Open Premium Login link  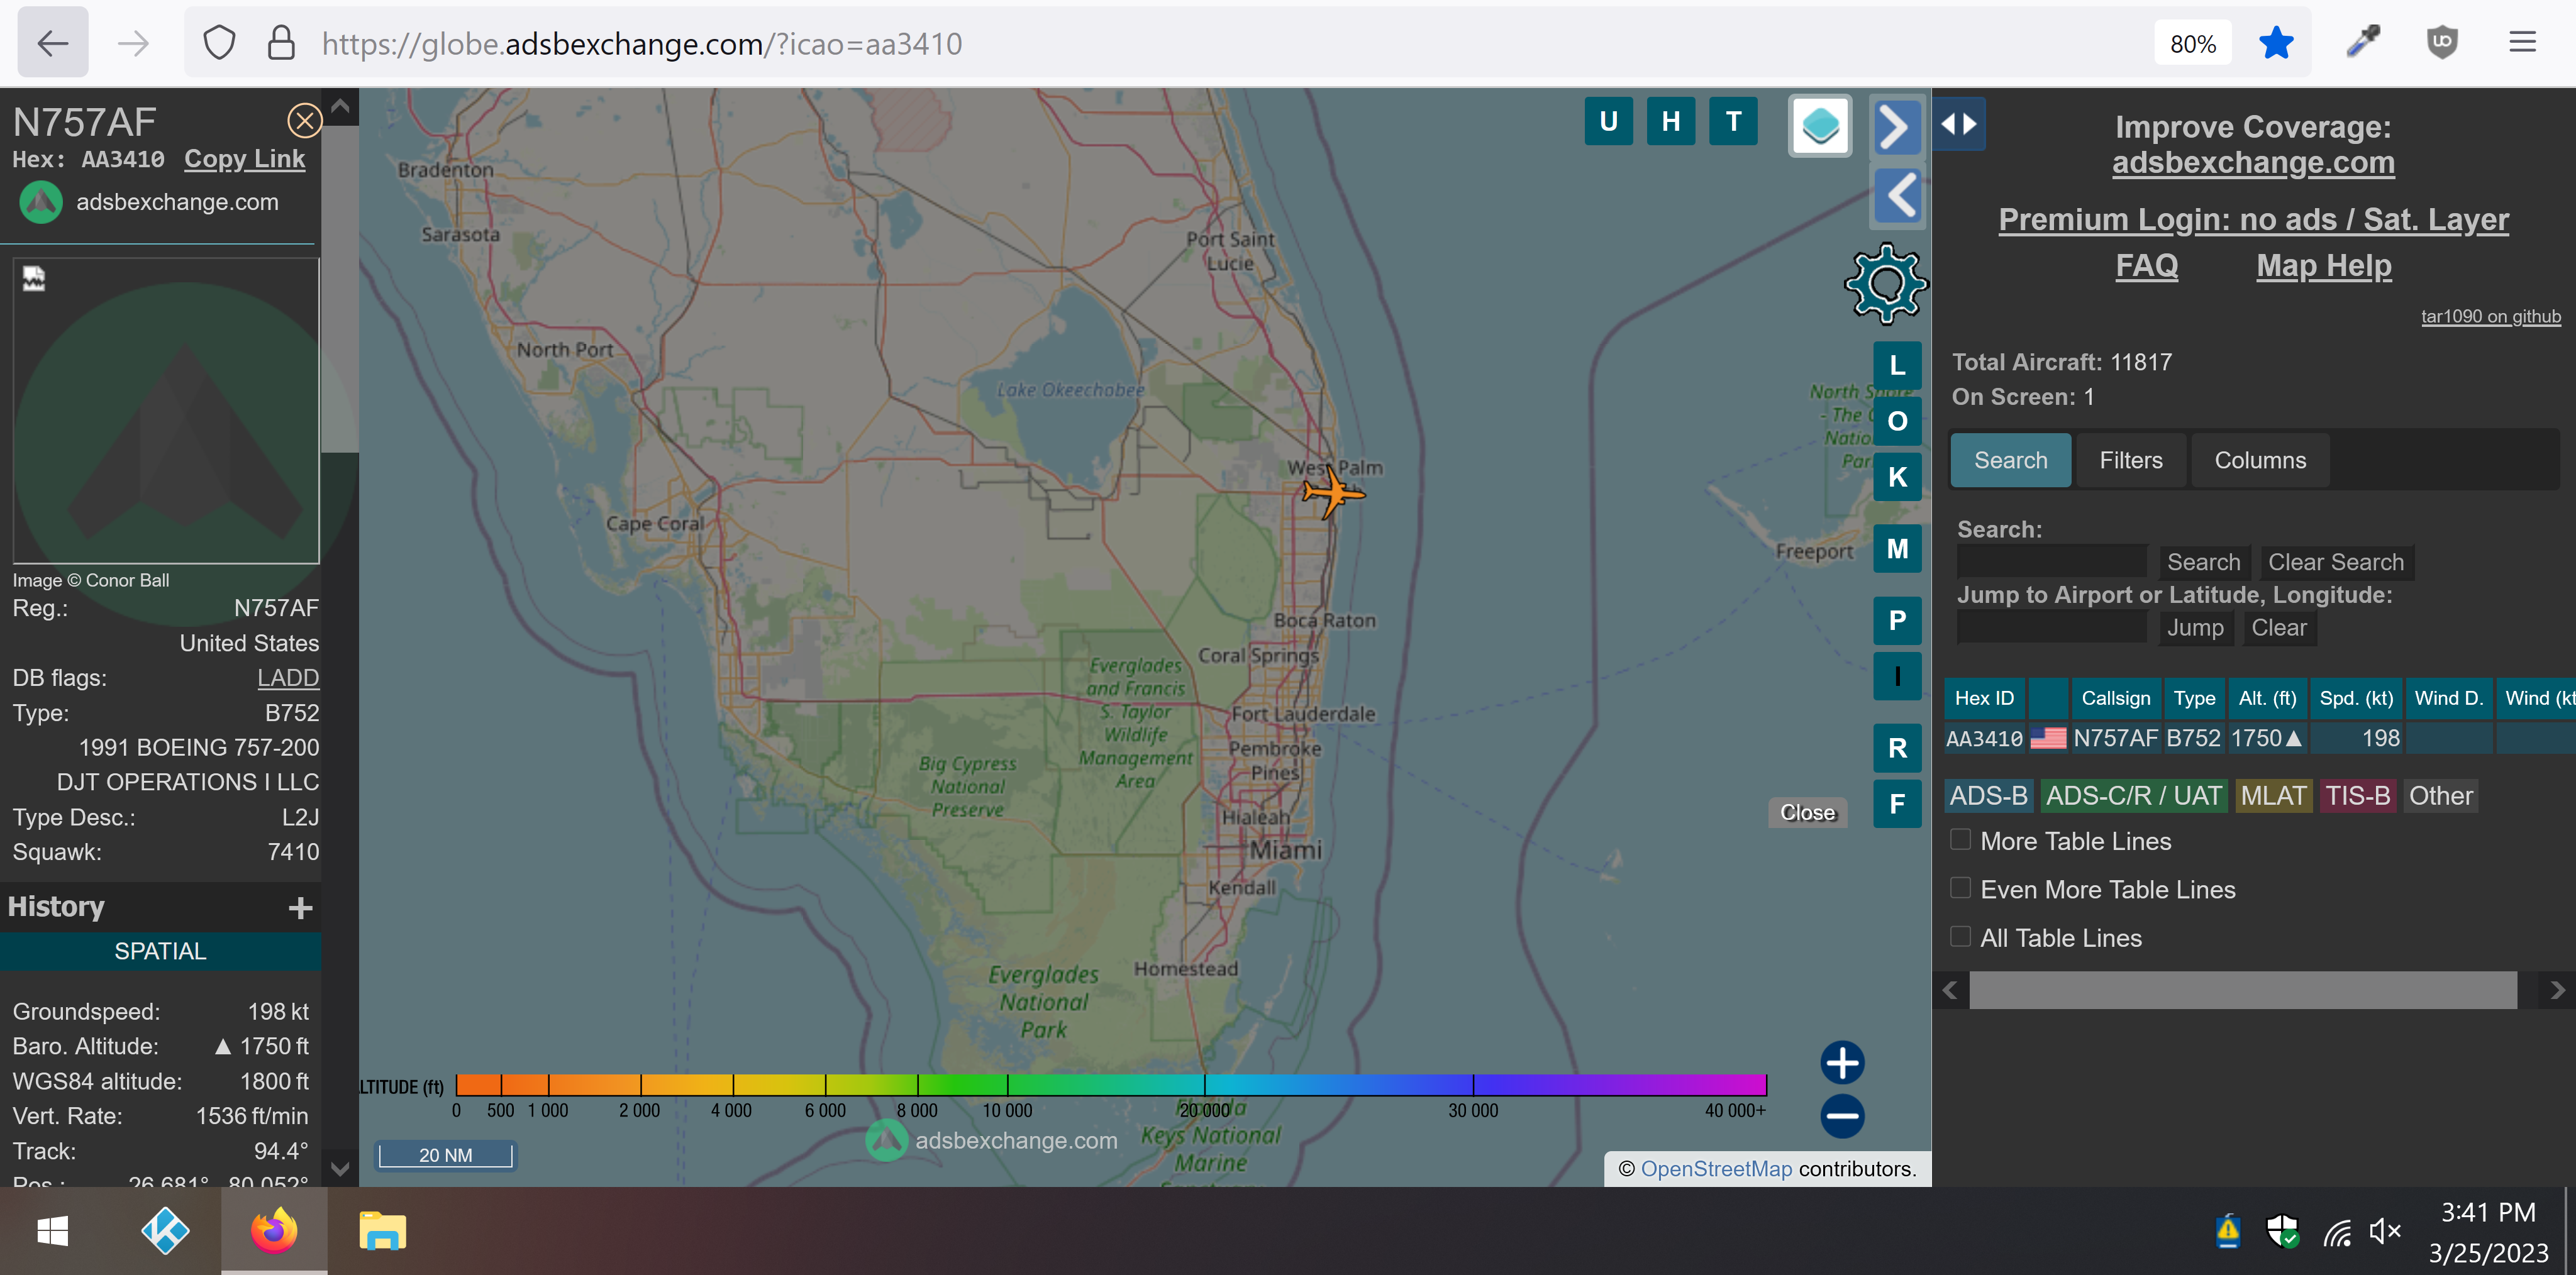click(x=2253, y=219)
